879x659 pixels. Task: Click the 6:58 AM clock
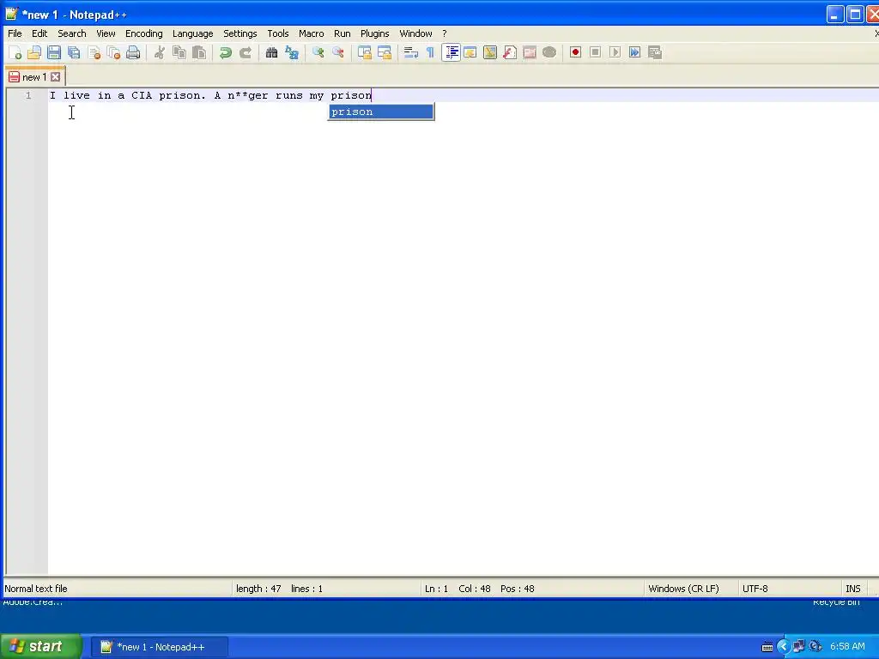point(847,647)
